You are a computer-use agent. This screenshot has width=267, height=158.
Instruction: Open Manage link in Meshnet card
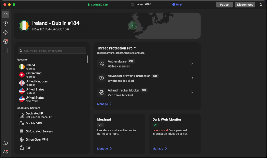pyautogui.click(x=104, y=149)
